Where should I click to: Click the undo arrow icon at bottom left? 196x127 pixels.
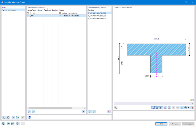point(23,124)
